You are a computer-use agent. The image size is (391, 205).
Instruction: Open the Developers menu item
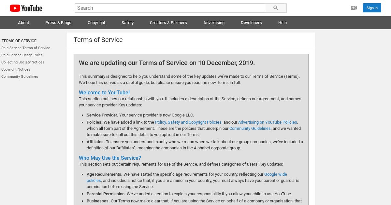(x=251, y=23)
